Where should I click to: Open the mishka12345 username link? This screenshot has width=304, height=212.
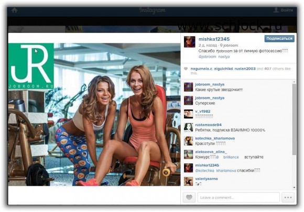click(214, 39)
